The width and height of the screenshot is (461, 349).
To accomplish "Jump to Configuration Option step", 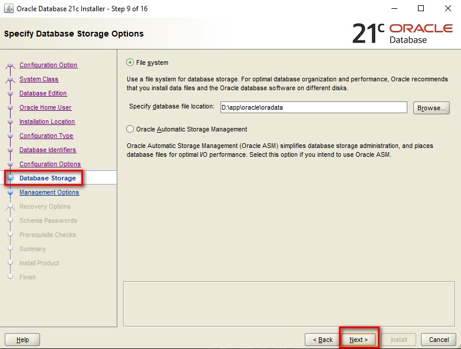I will [48, 65].
